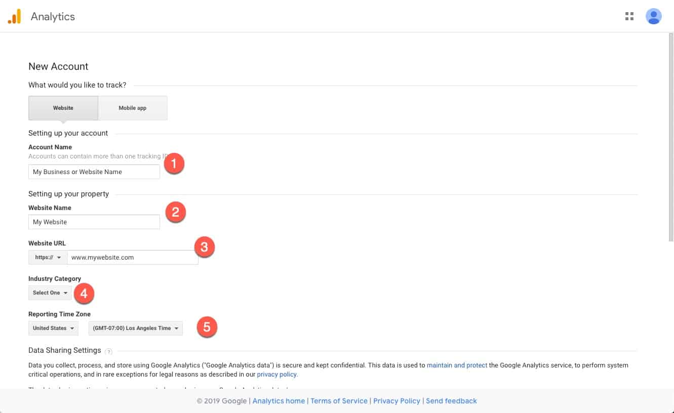Open the Industry Category Select One dropdown

[50, 293]
